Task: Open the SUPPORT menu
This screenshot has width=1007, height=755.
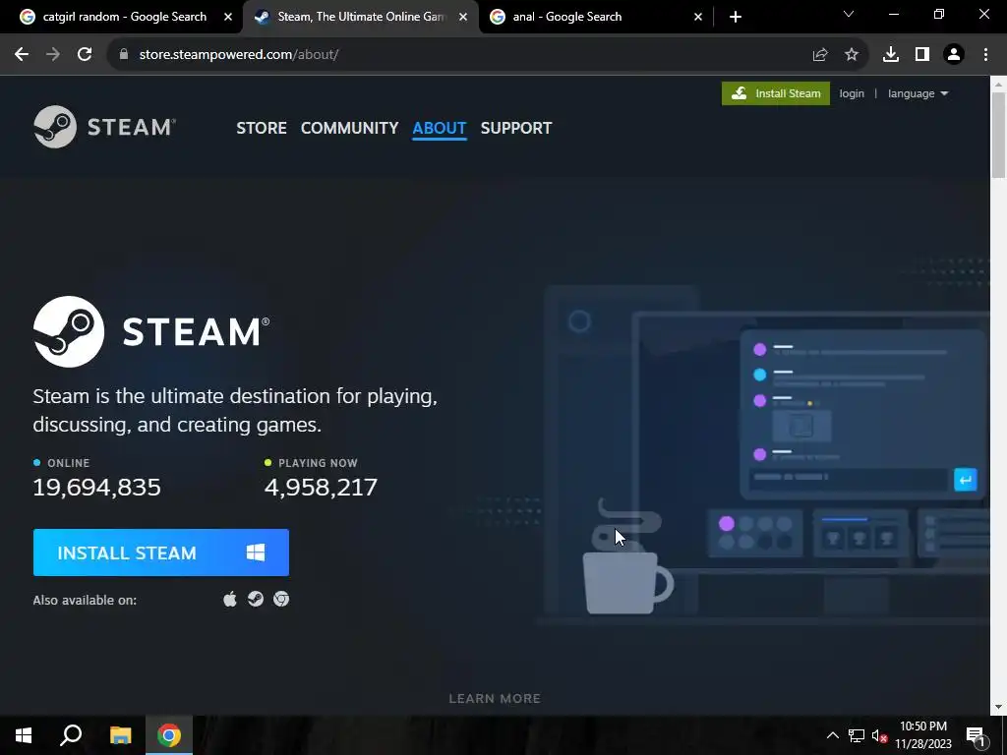Action: [x=516, y=128]
